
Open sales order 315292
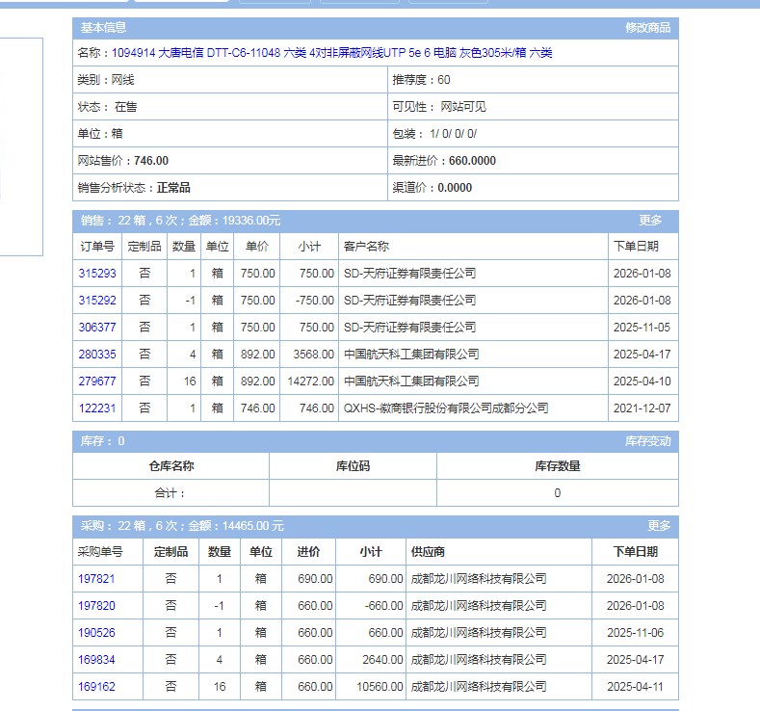coord(97,301)
